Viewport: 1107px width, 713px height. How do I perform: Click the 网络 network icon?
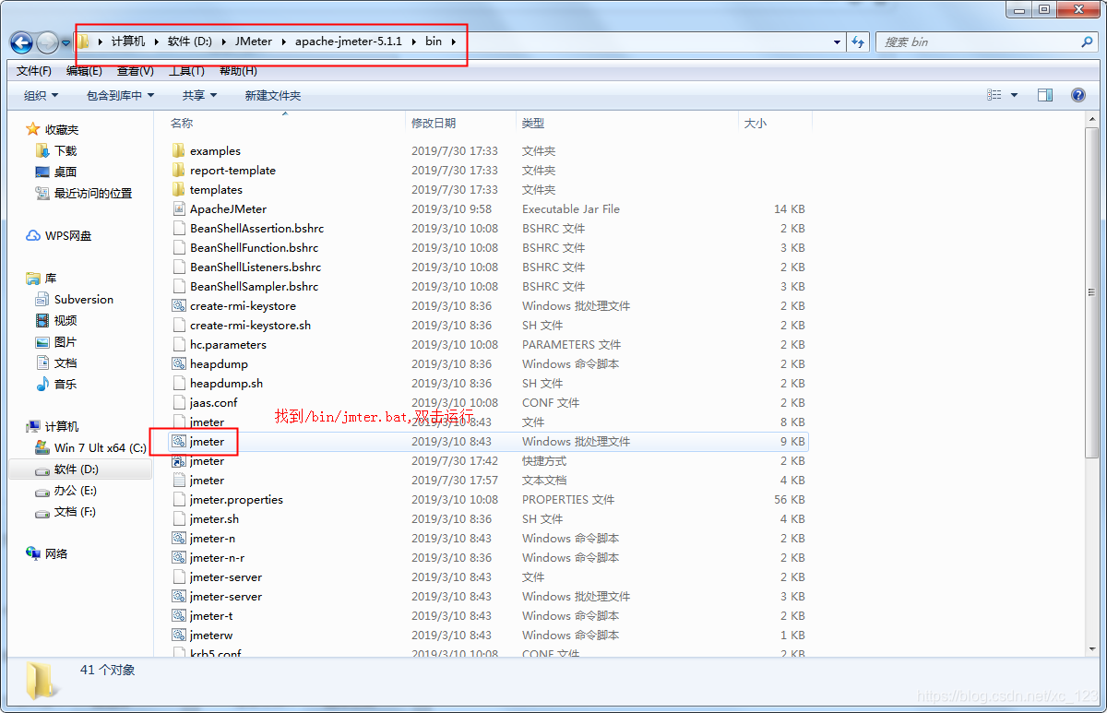coord(33,553)
